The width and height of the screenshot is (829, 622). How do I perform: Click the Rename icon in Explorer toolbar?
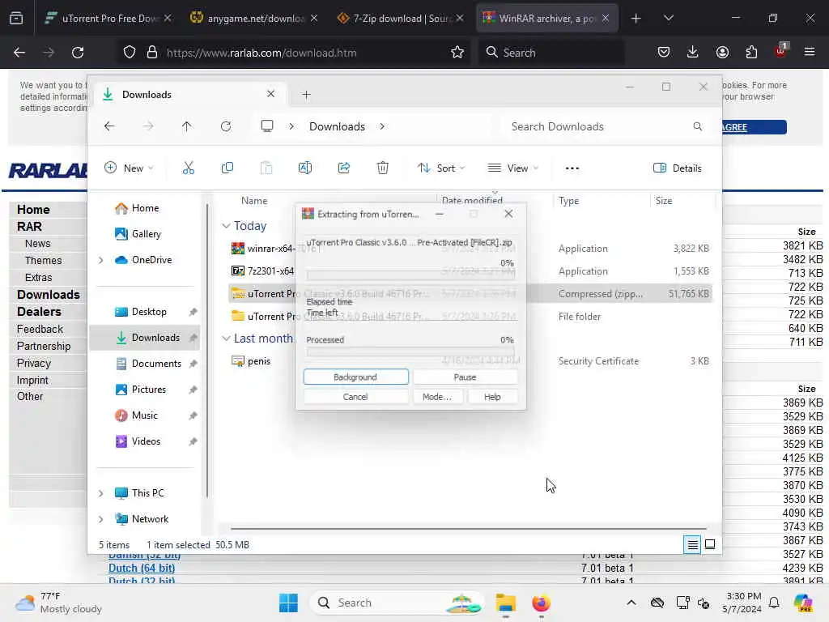pyautogui.click(x=305, y=168)
